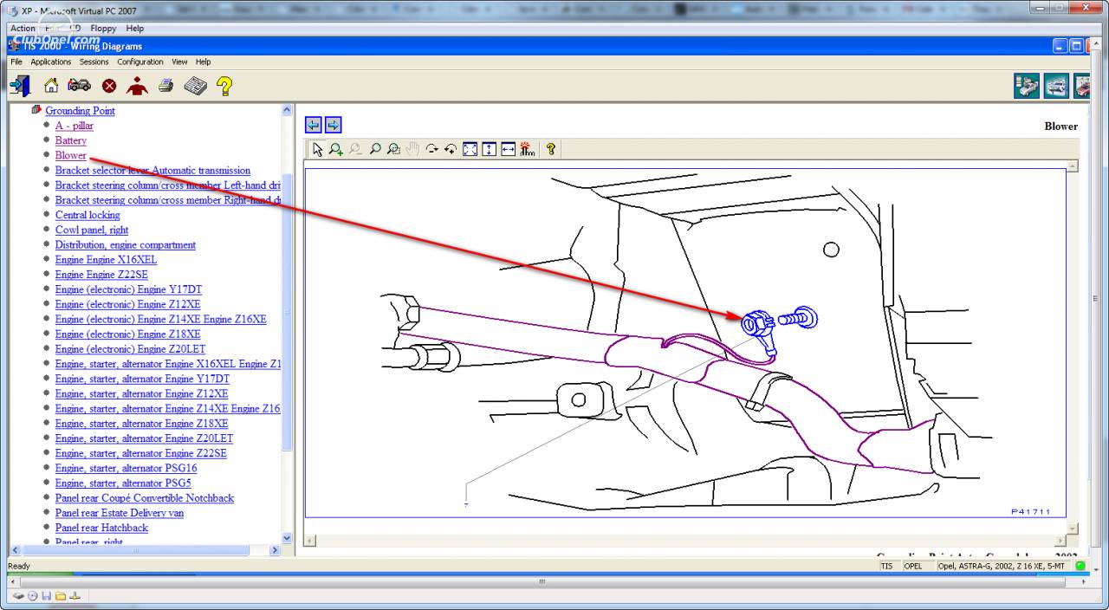The image size is (1109, 610).
Task: Select the plain magnifier zoom tool
Action: (x=374, y=149)
